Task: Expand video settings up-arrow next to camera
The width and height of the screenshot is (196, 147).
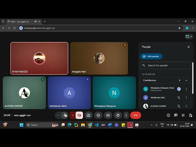Action: click(x=73, y=115)
